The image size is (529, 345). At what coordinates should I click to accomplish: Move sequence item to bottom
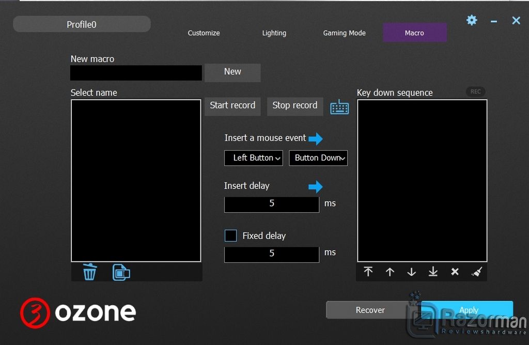[x=433, y=272]
